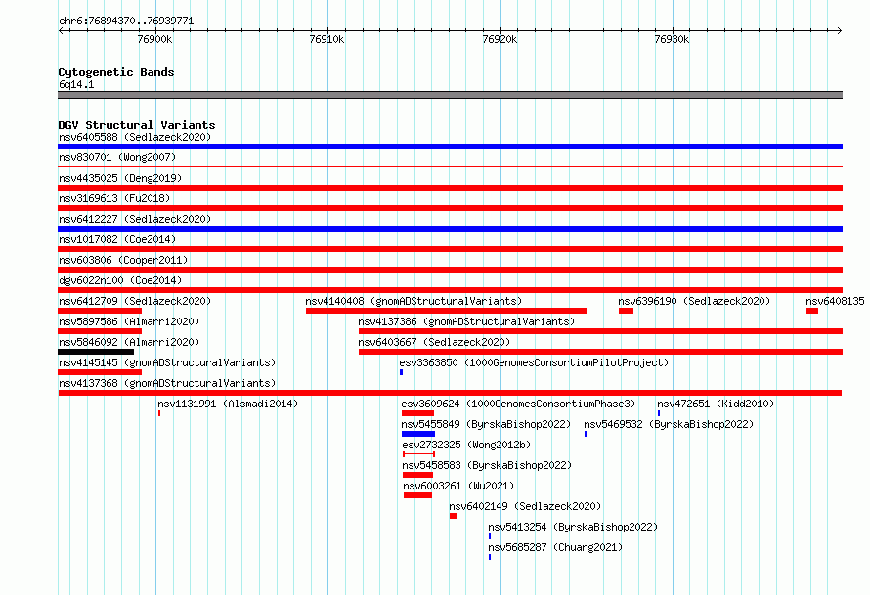Click the ruler's right arrow end
The image size is (870, 595).
[840, 30]
